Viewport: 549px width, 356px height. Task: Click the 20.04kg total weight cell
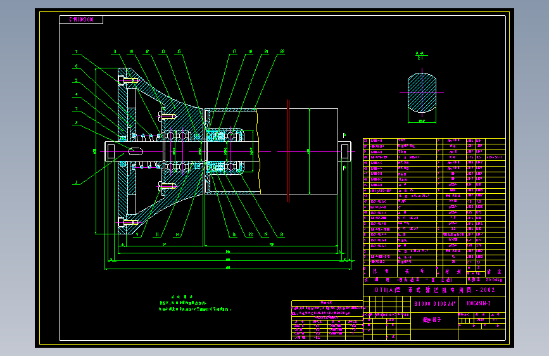[x=494, y=280]
